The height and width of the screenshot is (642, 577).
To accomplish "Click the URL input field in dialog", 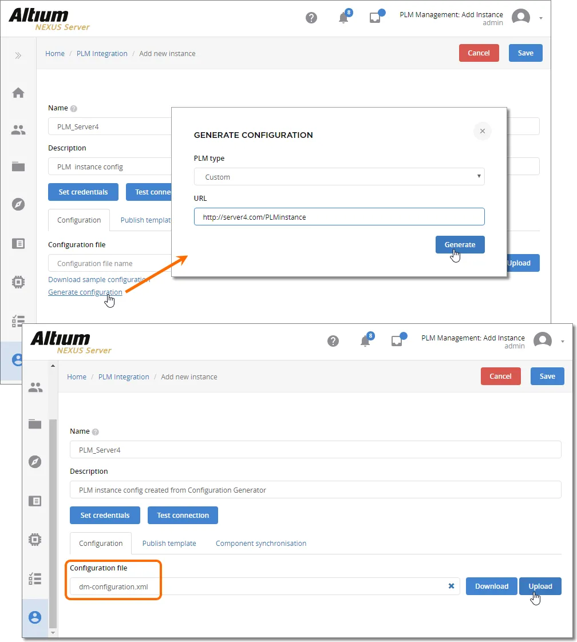I will click(x=339, y=217).
